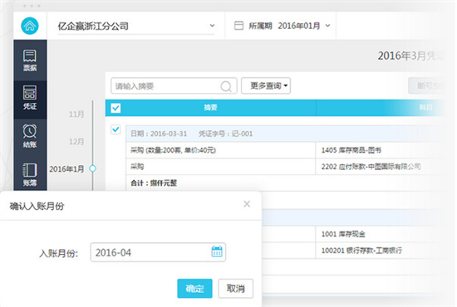Viewport: 457px width, 307px height.
Task: Click the 取消 cancel button
Action: 235,289
